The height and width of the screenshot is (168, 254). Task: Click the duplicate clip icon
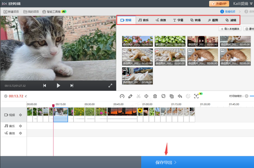point(171,96)
